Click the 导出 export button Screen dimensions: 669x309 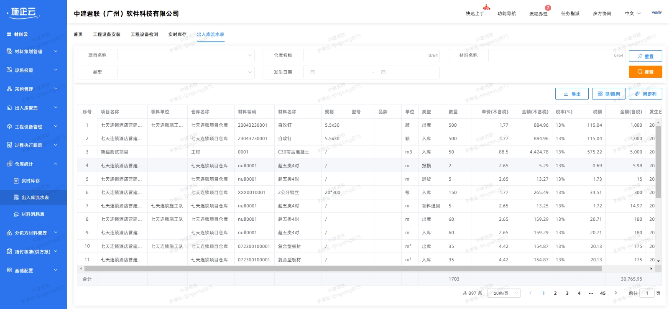tap(572, 94)
